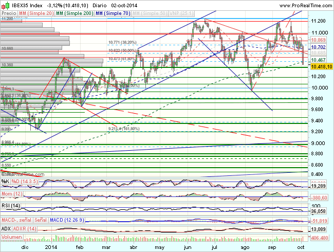This screenshot has height=252, width=334.
Task: Open the www.ProRealTime.com link
Action: click(x=305, y=6)
